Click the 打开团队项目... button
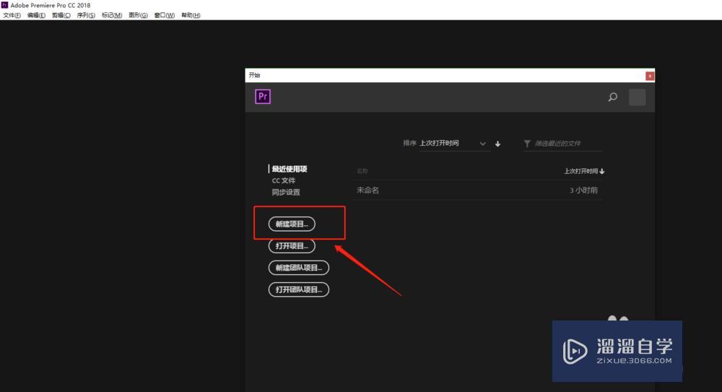 299,289
